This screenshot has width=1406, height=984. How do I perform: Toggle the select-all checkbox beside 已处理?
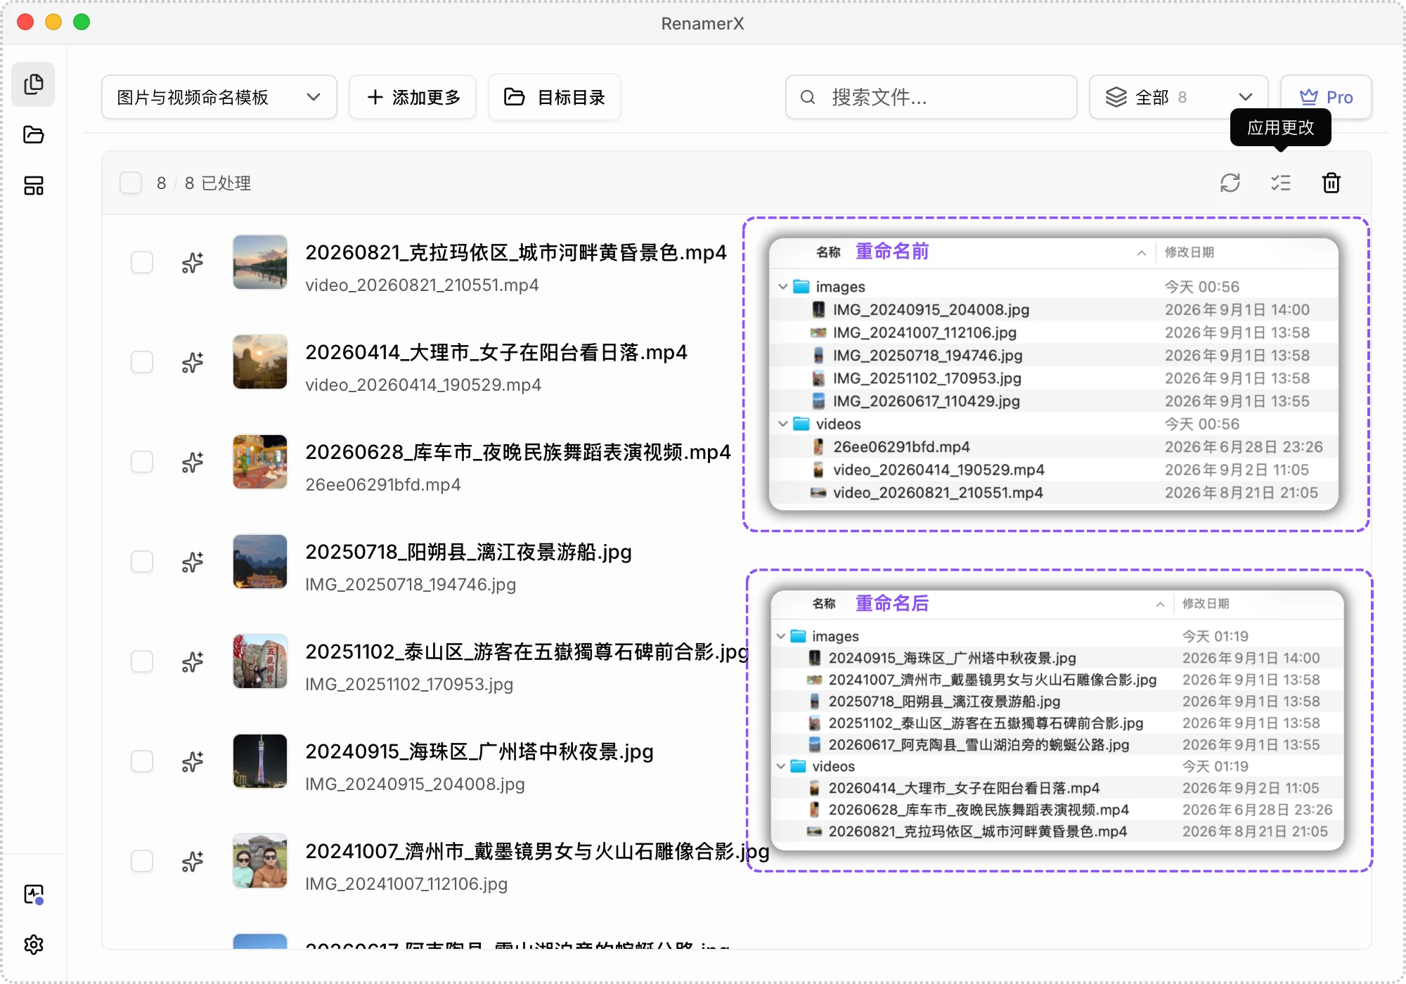click(x=131, y=183)
